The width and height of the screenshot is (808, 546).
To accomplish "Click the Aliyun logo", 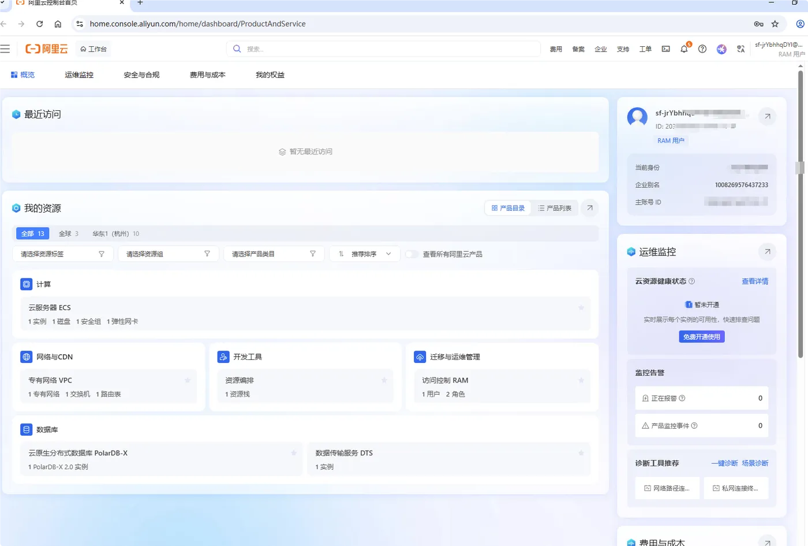I will [x=47, y=49].
